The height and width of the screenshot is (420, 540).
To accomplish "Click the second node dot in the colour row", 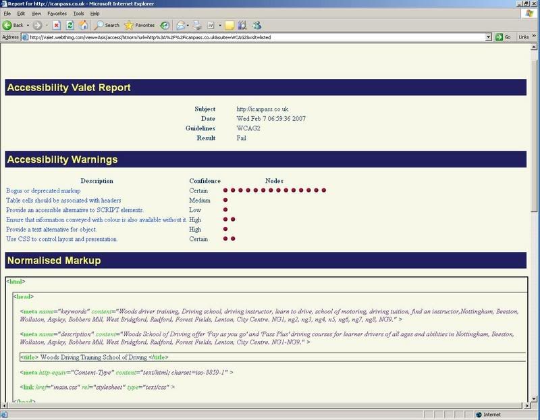I will tap(233, 219).
